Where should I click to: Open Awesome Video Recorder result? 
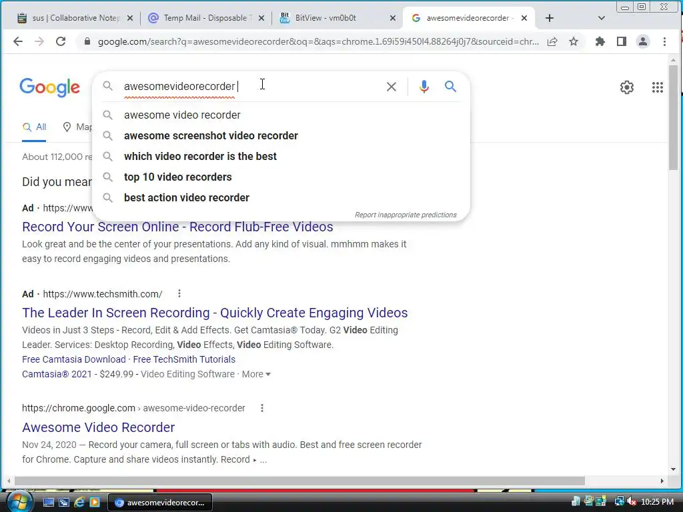[99, 427]
